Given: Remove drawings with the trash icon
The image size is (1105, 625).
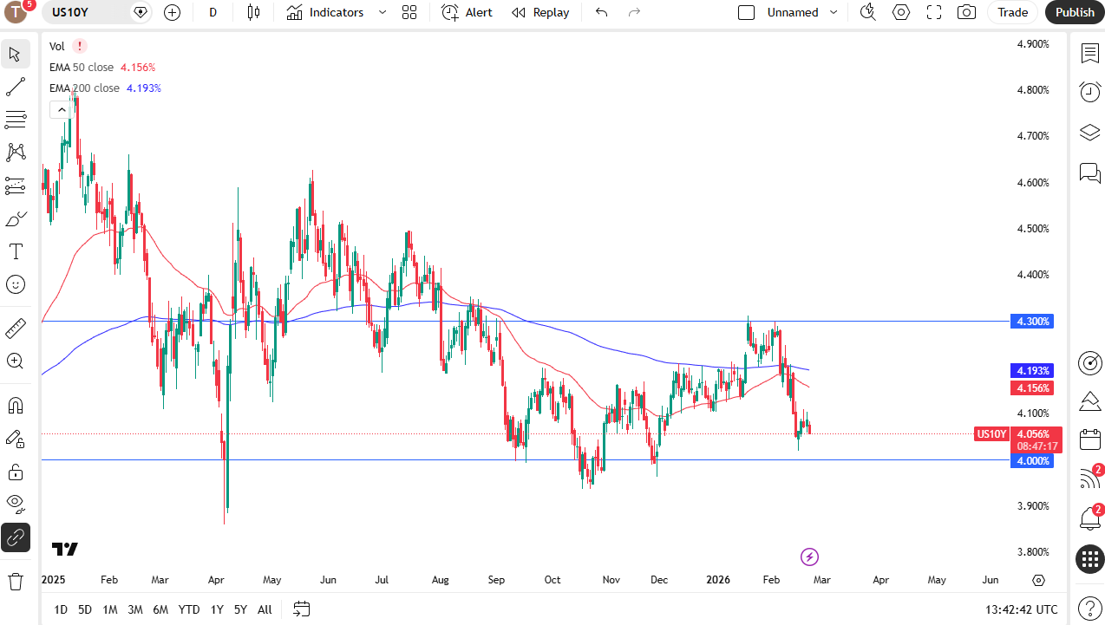Looking at the screenshot, I should click(16, 581).
